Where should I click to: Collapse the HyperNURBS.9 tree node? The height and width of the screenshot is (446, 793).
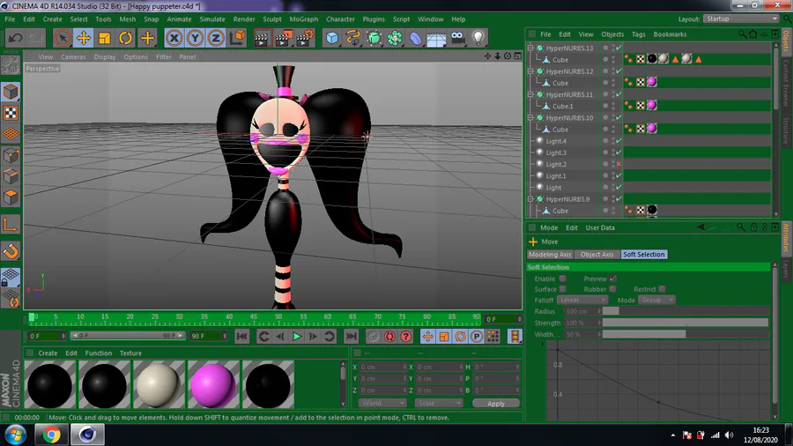point(530,199)
